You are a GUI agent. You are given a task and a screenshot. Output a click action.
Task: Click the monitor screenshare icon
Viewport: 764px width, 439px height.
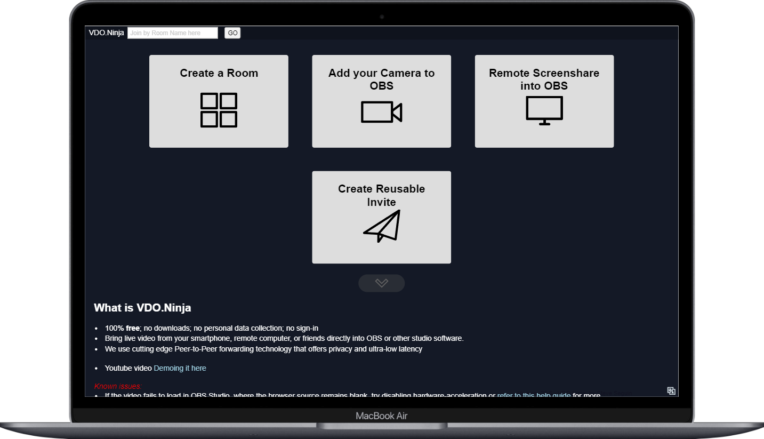tap(544, 110)
